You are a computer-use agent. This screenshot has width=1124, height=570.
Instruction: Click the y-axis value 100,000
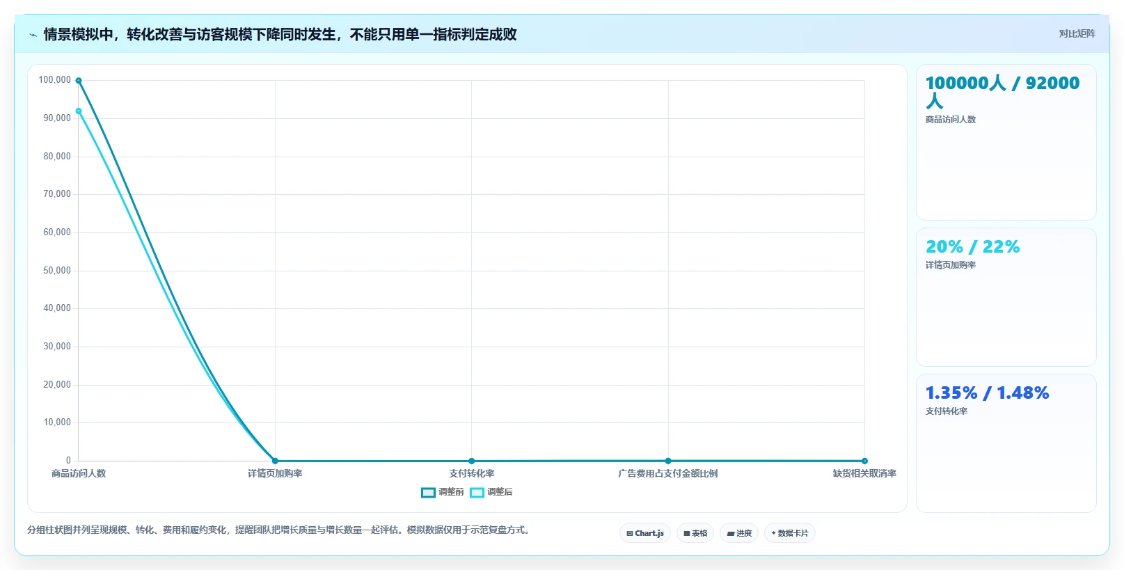(x=55, y=80)
